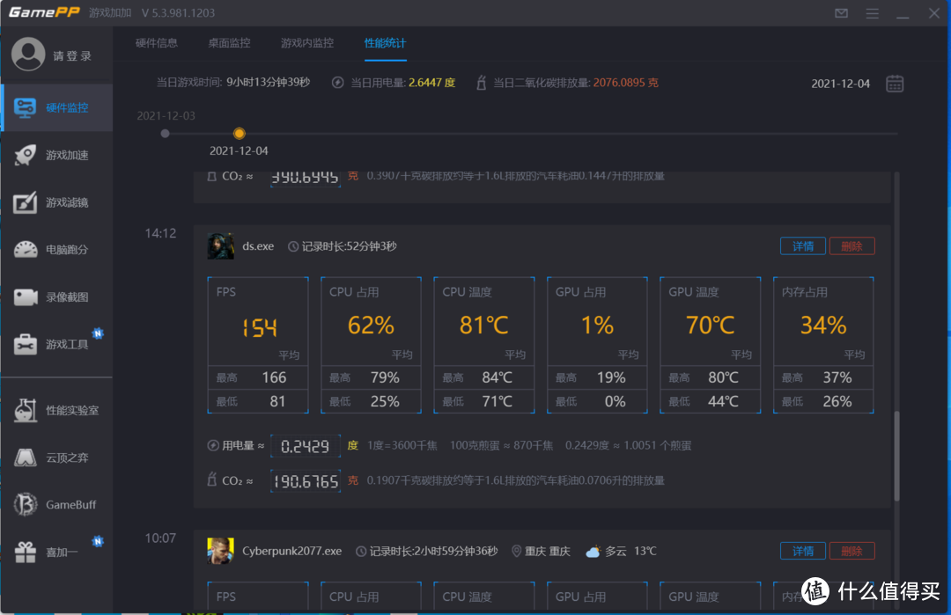This screenshot has width=951, height=615.
Task: Open 游戏工具 toolbox icon
Action: [x=26, y=344]
